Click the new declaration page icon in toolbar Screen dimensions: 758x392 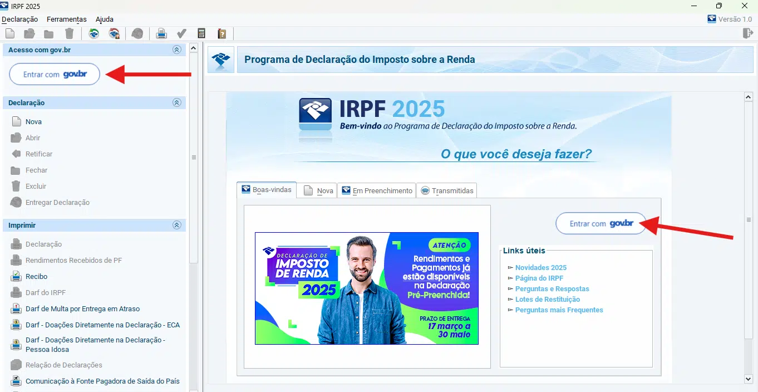click(10, 34)
